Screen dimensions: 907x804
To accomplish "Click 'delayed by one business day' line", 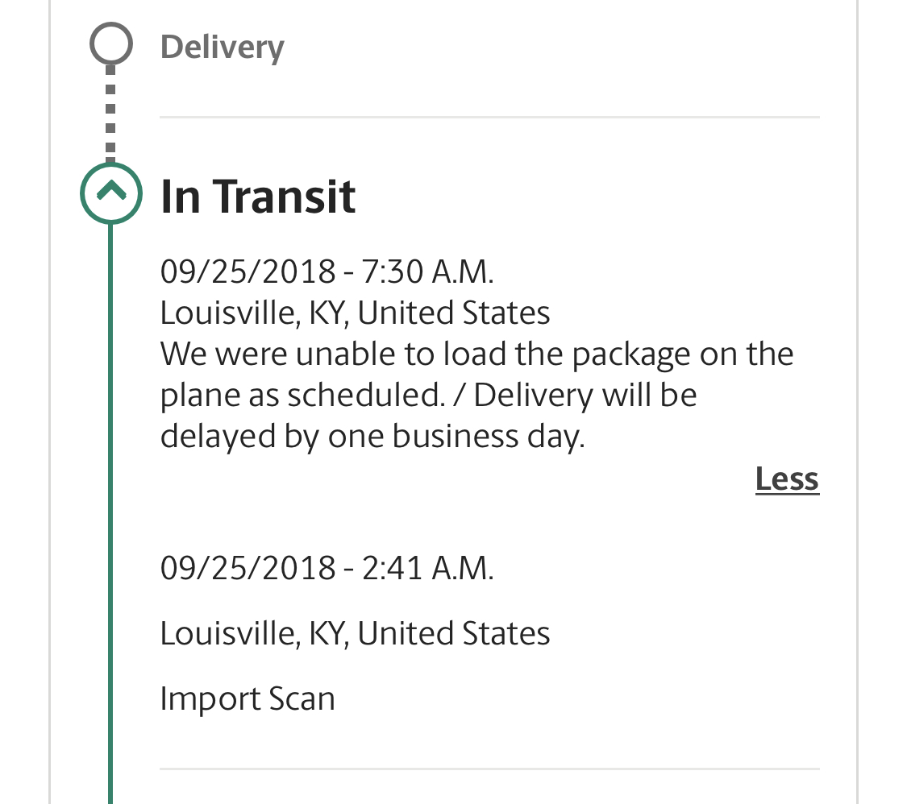I will point(372,437).
